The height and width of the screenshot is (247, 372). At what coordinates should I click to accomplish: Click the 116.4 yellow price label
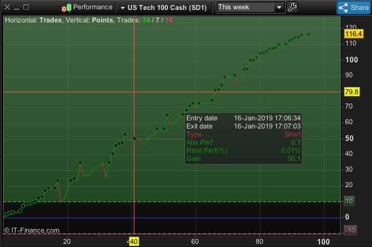(353, 34)
